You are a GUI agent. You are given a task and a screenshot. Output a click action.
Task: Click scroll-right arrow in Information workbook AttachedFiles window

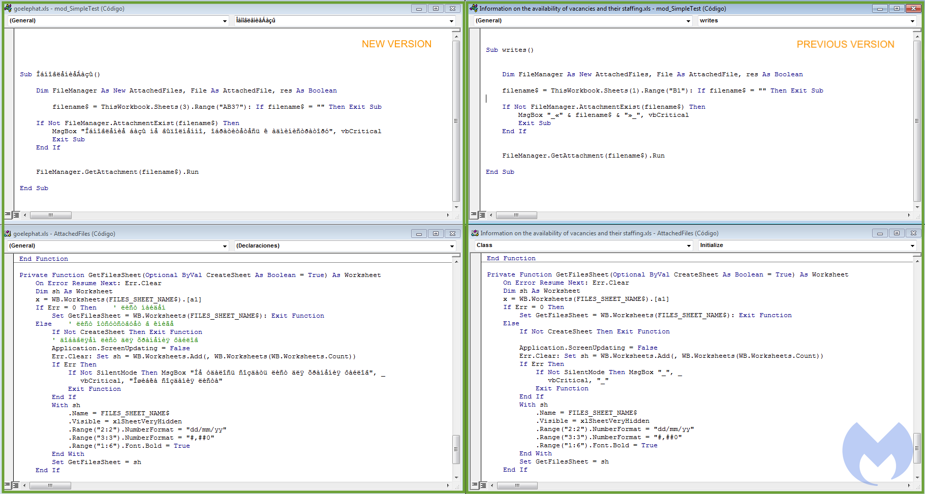pyautogui.click(x=909, y=485)
